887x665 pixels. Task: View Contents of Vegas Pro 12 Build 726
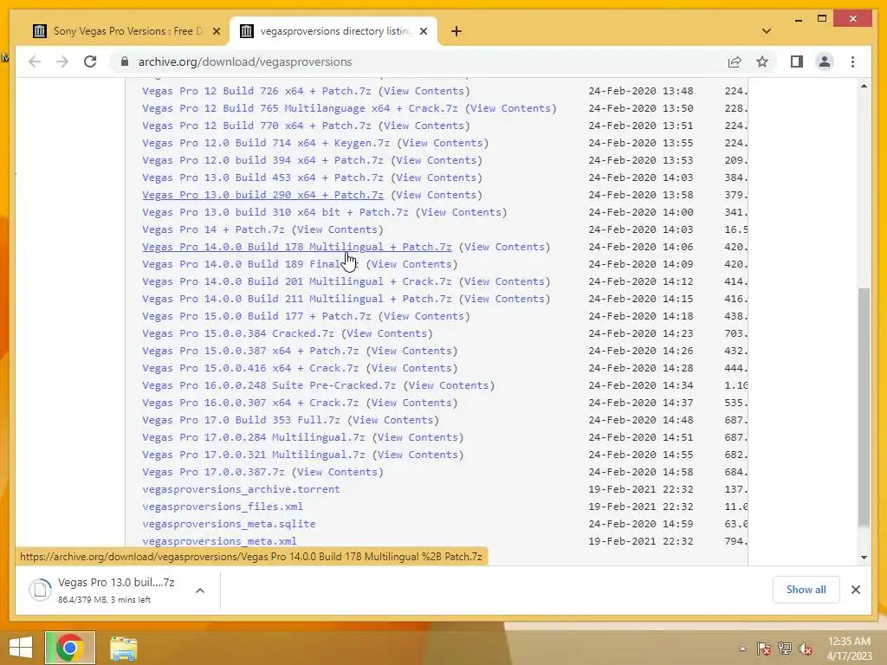pyautogui.click(x=424, y=91)
